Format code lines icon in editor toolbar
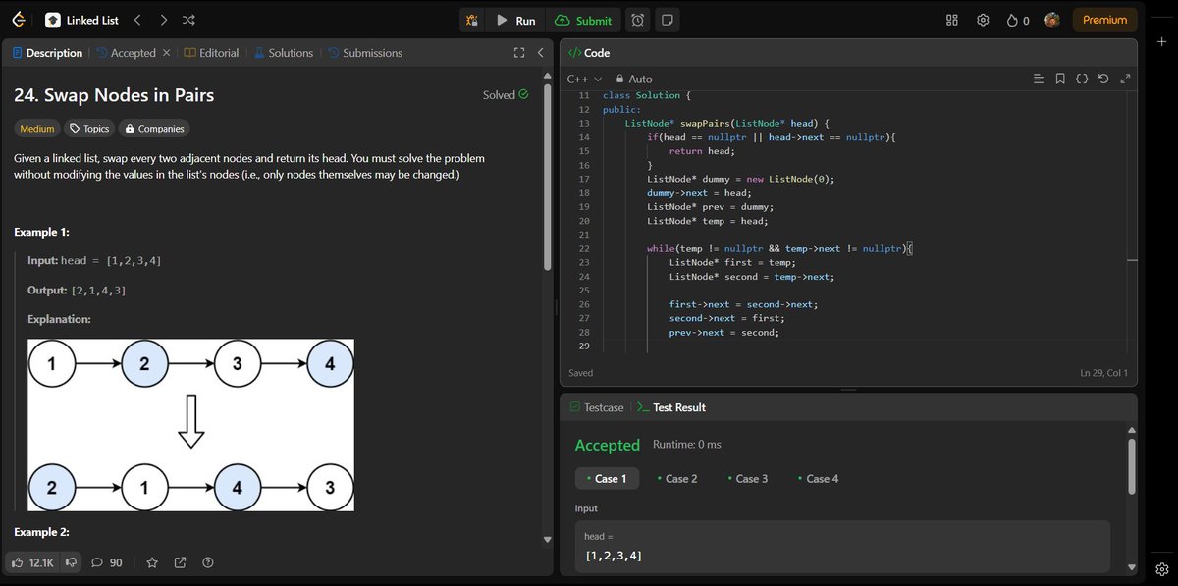The image size is (1178, 586). [1039, 79]
